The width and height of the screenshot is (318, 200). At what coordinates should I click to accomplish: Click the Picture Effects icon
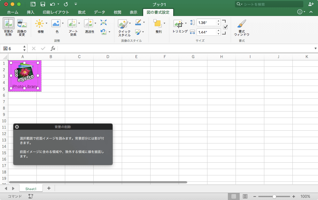[138, 32]
